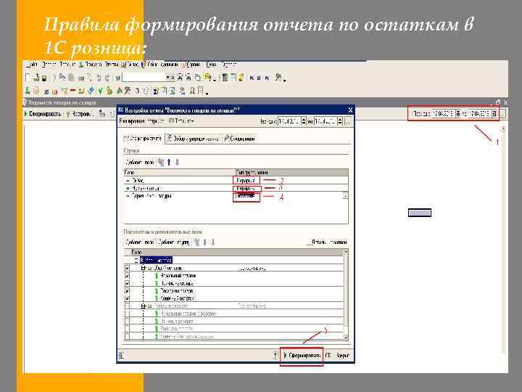The image size is (522, 392).
Task: Check the last grayed Конечный остаток checkbox
Action: pos(127,336)
